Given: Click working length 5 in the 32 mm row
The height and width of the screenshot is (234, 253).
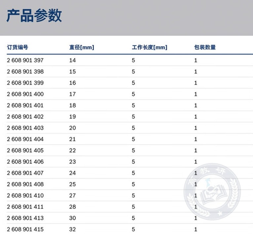Looking at the screenshot, I should (133, 229).
